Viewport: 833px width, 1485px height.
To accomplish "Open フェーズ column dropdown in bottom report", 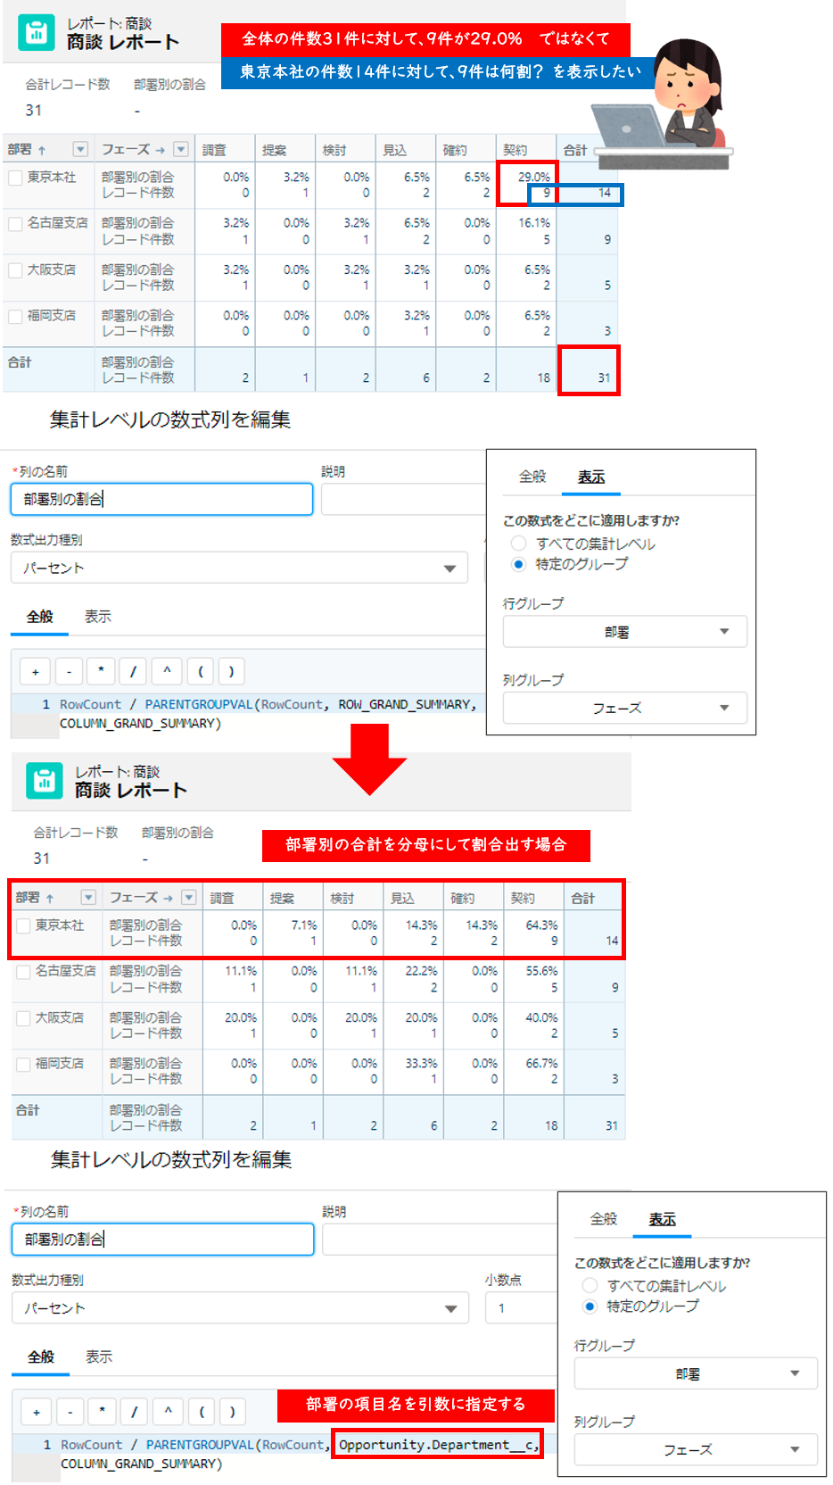I will (189, 897).
